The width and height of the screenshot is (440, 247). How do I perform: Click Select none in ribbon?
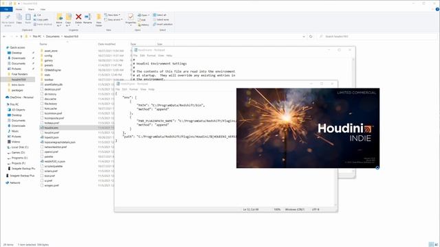pos(161,20)
